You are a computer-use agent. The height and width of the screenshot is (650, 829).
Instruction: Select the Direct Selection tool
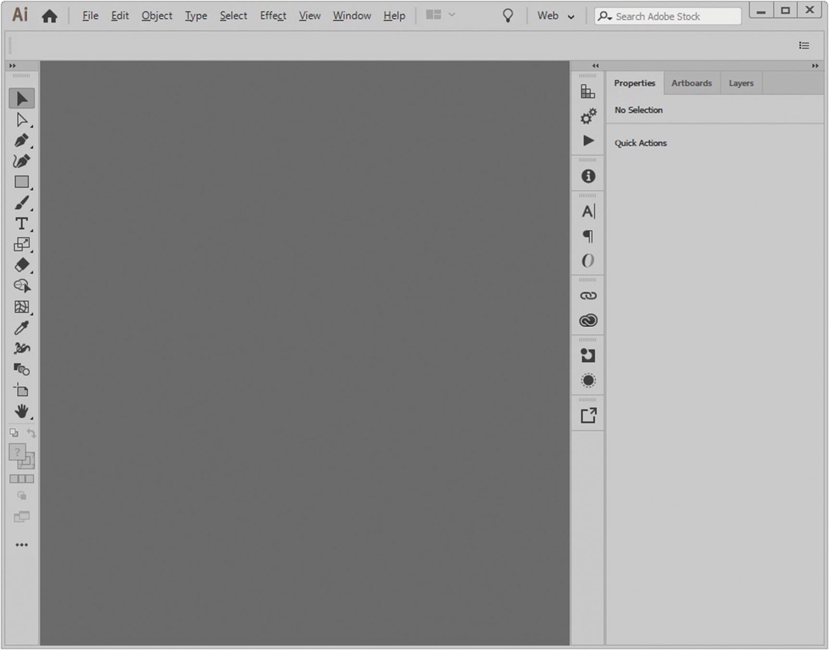[21, 120]
